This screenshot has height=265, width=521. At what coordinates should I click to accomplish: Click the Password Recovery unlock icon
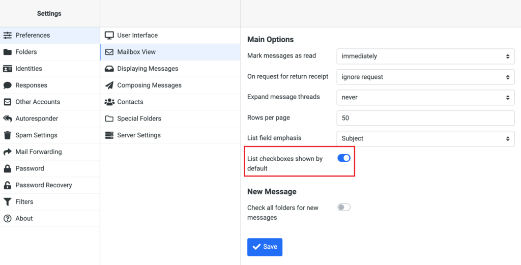coord(7,185)
